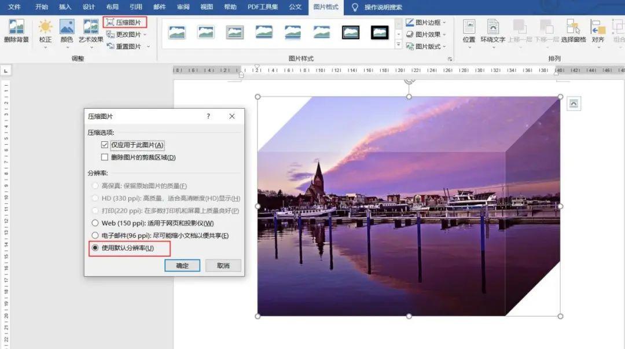Uncheck 仅应用于此图片 checkbox
This screenshot has width=625, height=349.
pyautogui.click(x=105, y=145)
